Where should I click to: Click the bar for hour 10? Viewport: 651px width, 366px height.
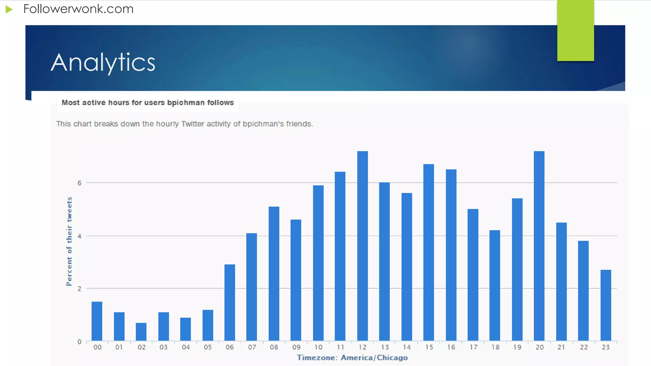[318, 263]
